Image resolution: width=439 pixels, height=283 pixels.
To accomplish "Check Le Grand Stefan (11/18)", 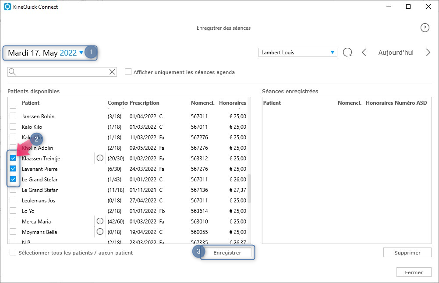I will click(13, 190).
